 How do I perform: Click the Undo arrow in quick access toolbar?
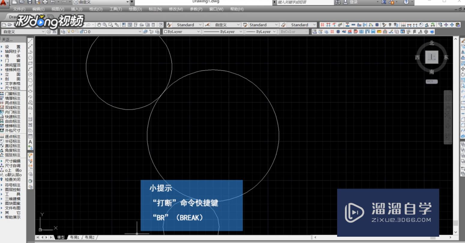[x=53, y=2]
